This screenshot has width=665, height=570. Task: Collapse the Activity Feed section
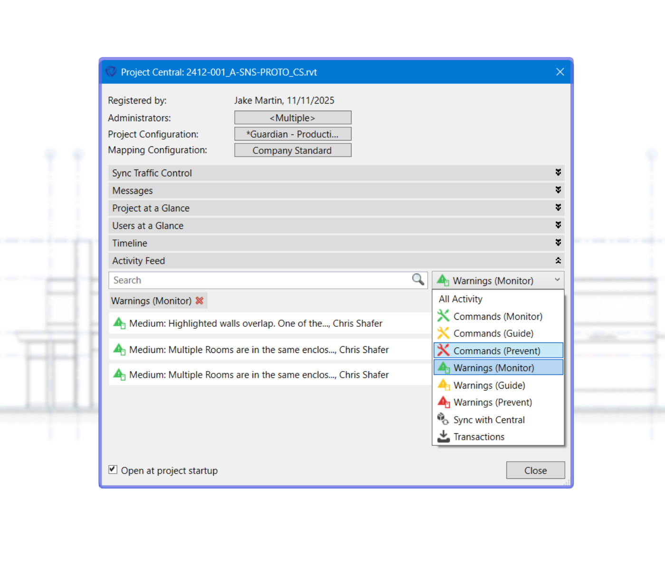(558, 260)
